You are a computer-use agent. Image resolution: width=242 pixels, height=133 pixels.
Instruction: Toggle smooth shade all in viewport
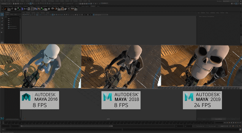(53, 15)
